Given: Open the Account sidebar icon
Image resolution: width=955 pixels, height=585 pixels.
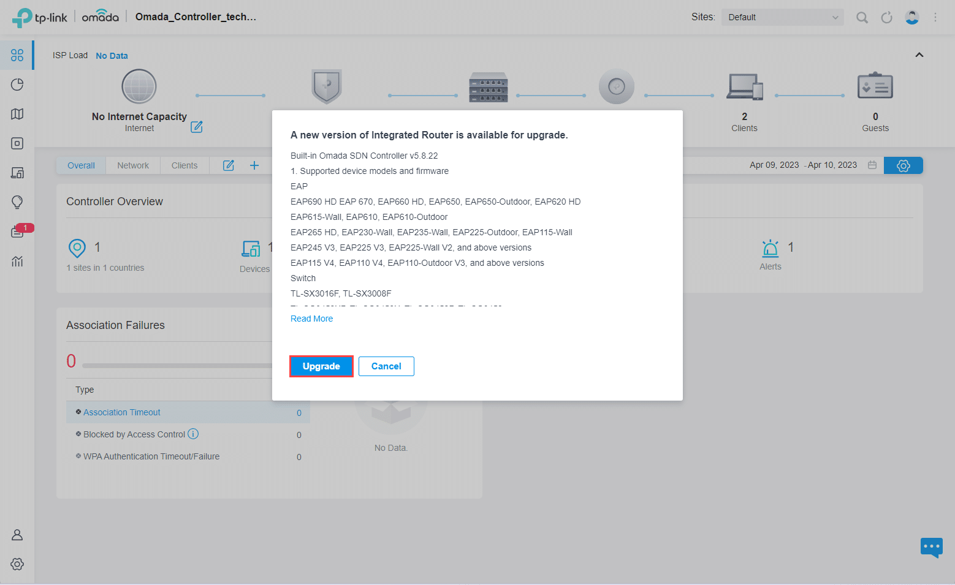Looking at the screenshot, I should [17, 535].
